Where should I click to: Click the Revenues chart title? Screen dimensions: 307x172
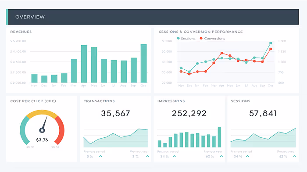pyautogui.click(x=21, y=32)
